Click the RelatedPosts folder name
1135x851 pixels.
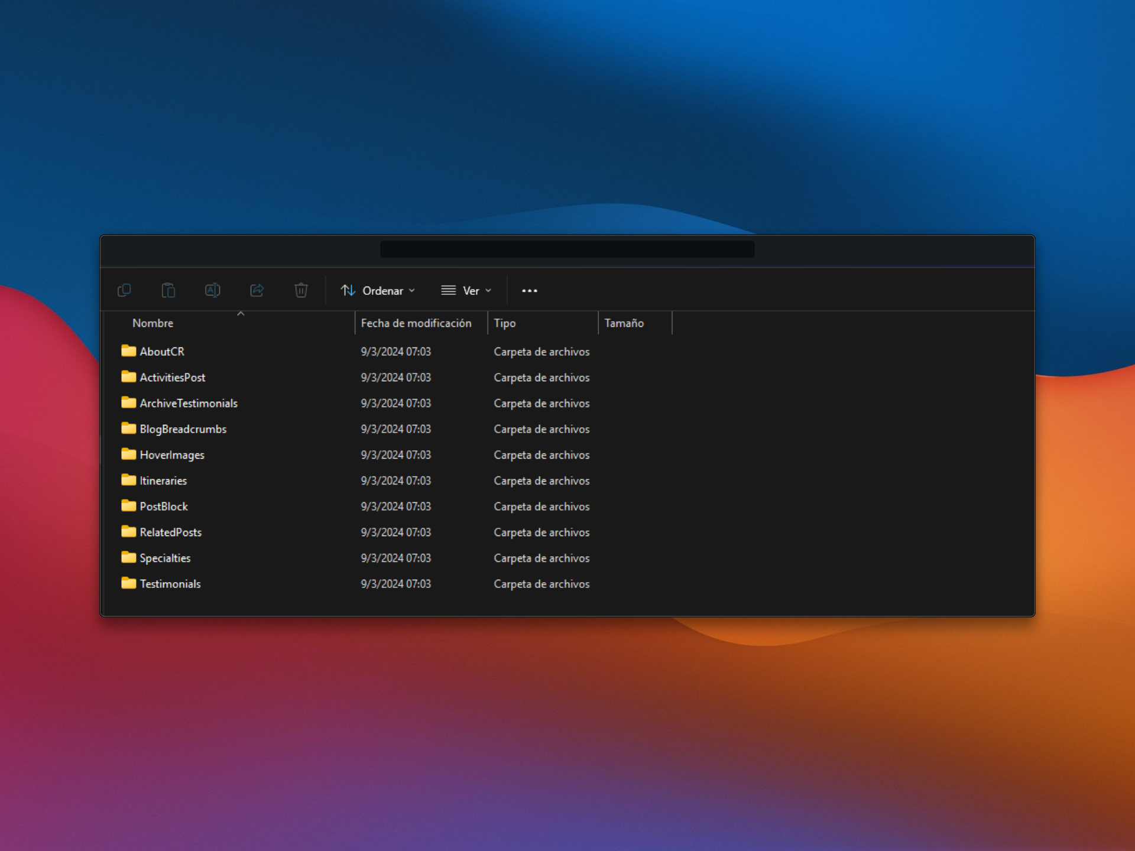(x=171, y=532)
